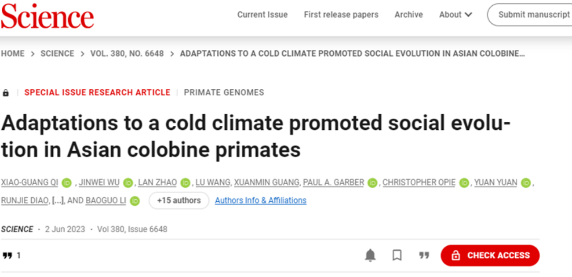Open the Archive menu item

click(408, 15)
